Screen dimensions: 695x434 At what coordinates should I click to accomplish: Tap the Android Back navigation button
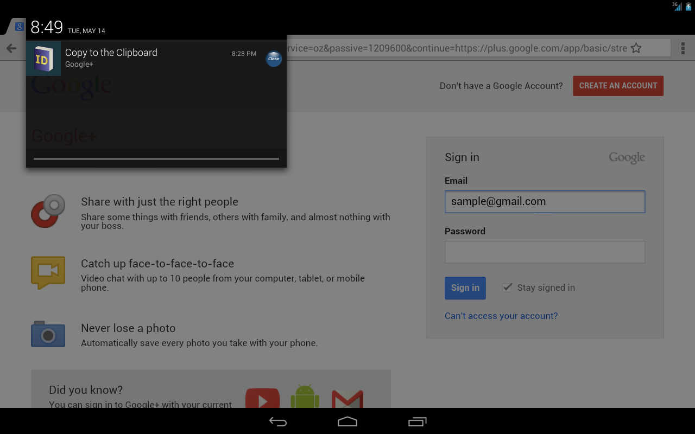[278, 422]
